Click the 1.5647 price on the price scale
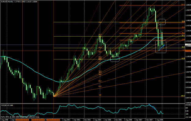The height and width of the screenshot is (121, 191). coord(188,10)
